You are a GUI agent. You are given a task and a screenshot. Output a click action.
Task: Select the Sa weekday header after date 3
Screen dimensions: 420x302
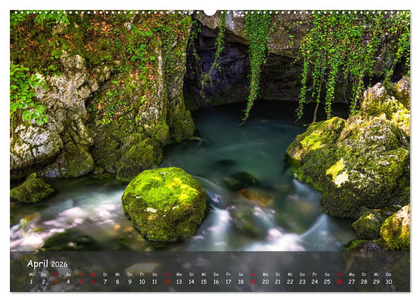(68, 275)
